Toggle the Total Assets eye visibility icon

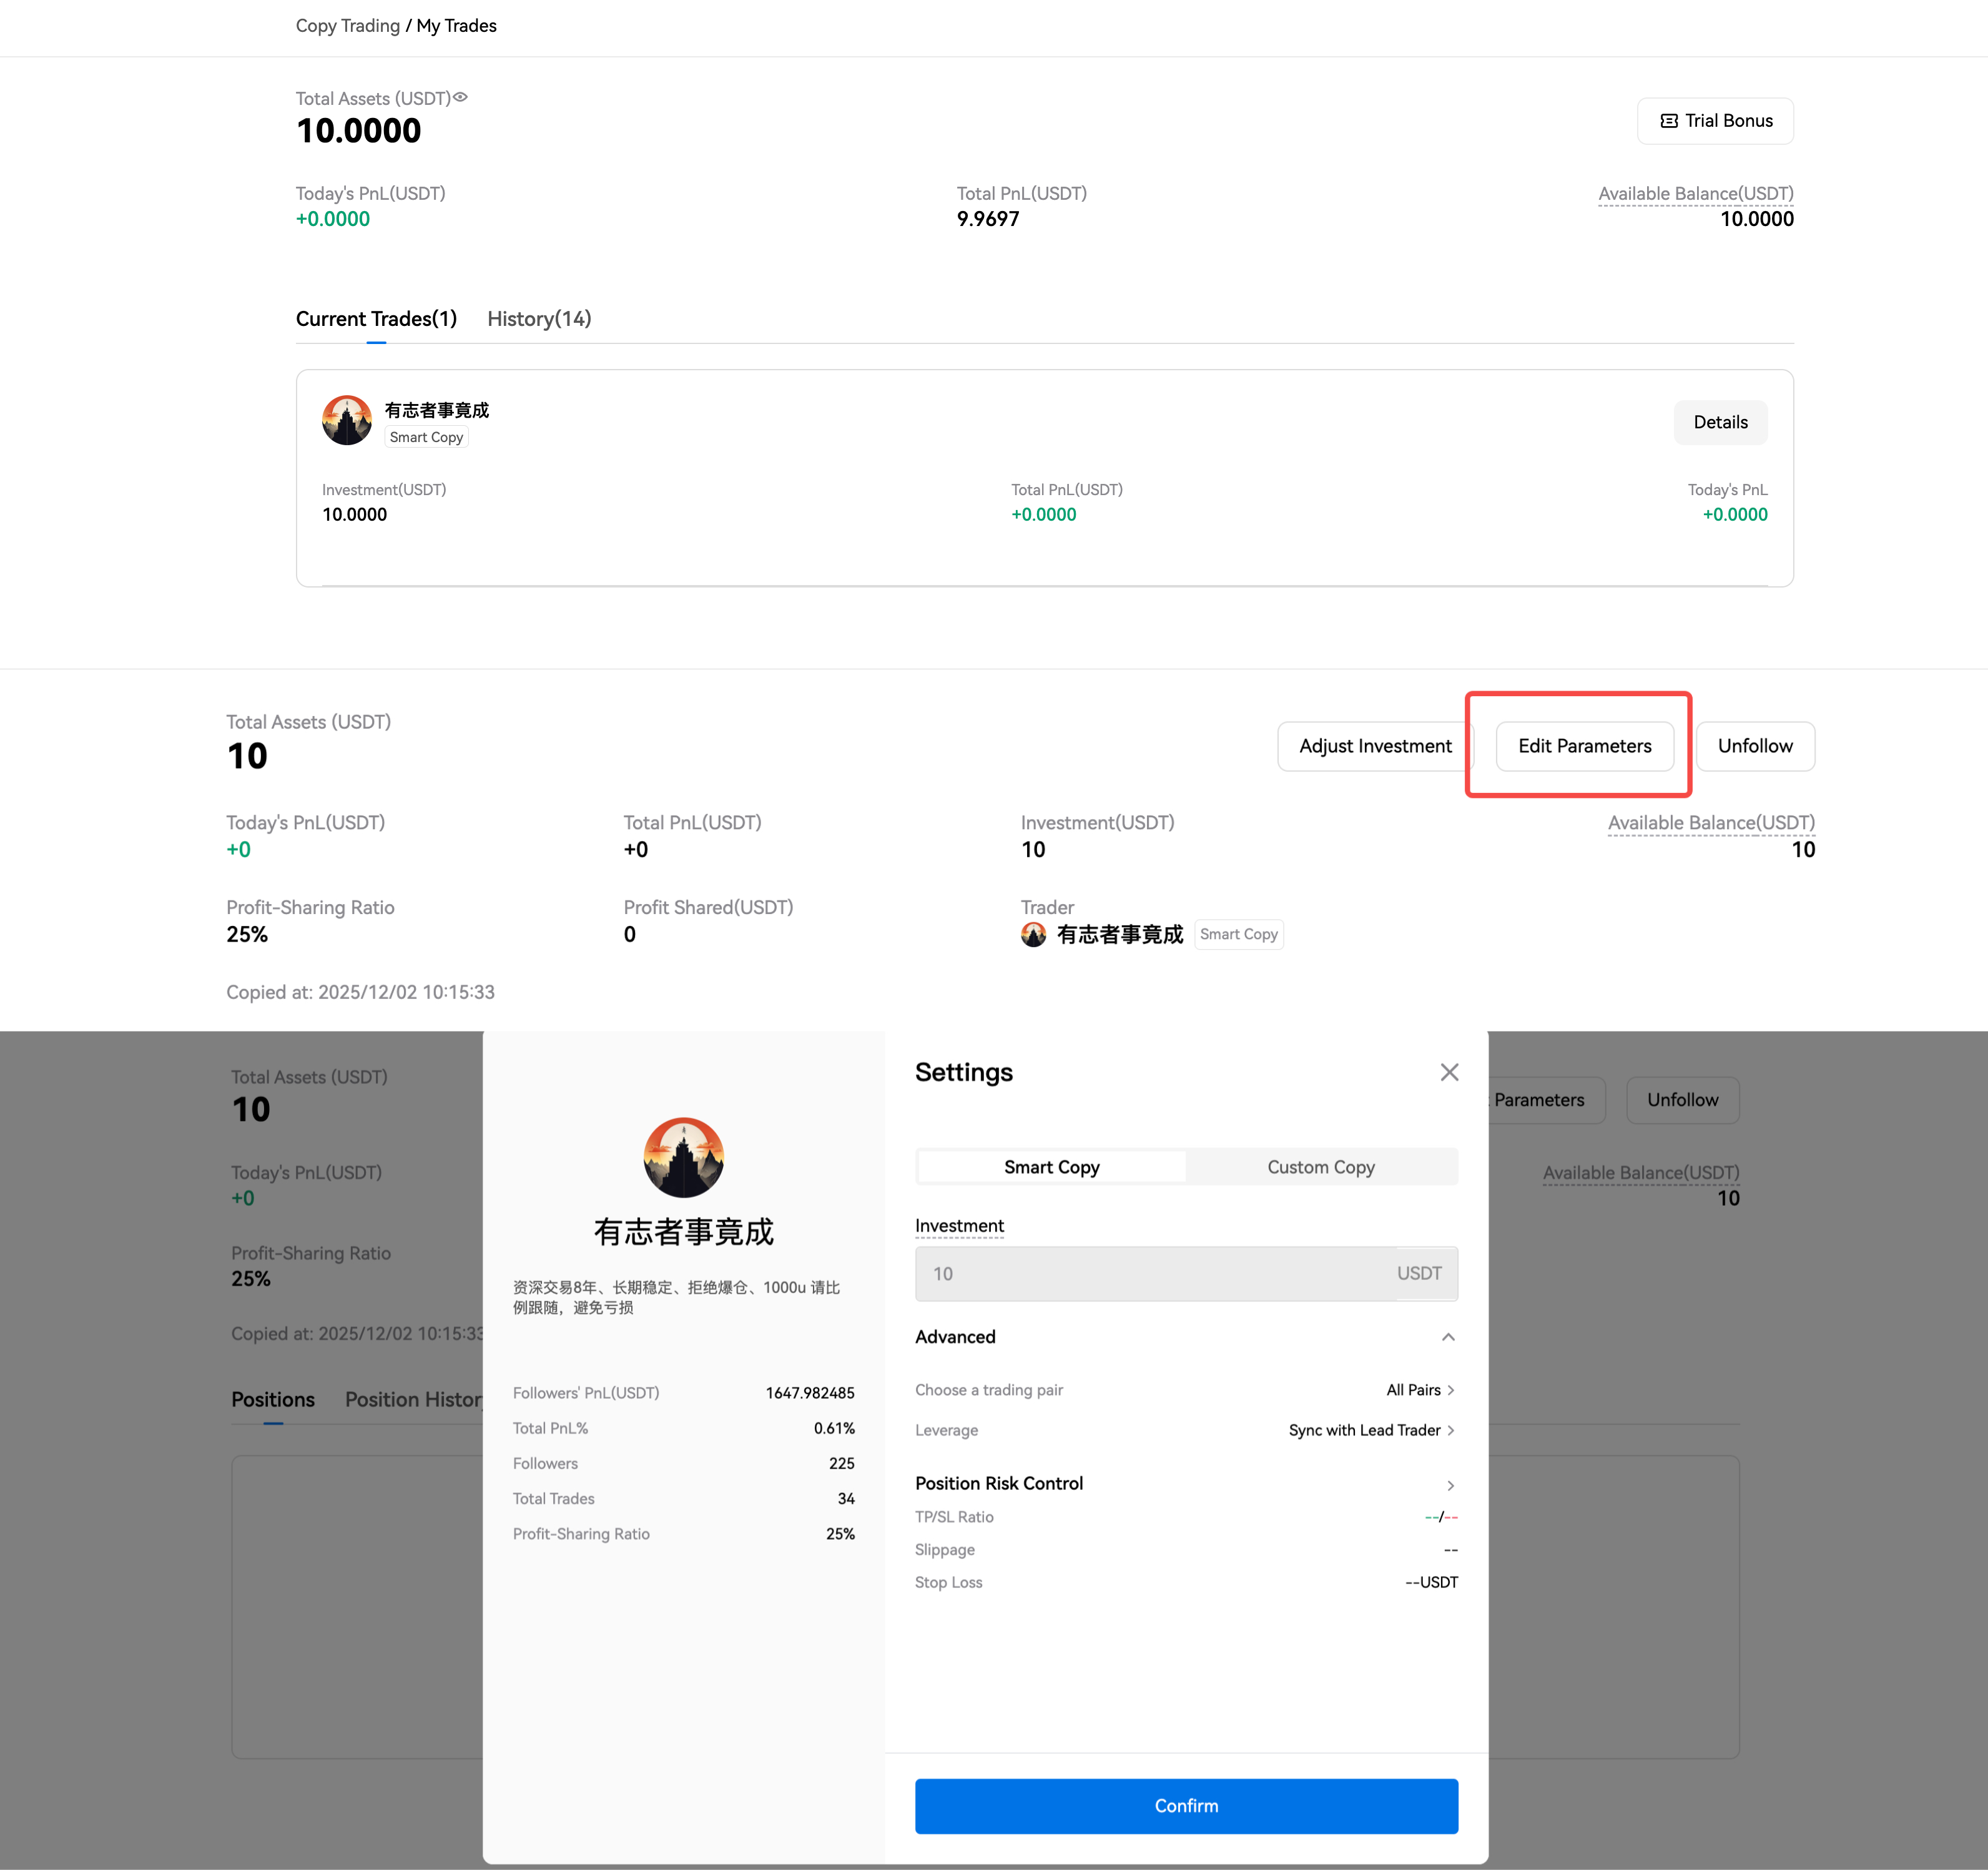(x=460, y=97)
